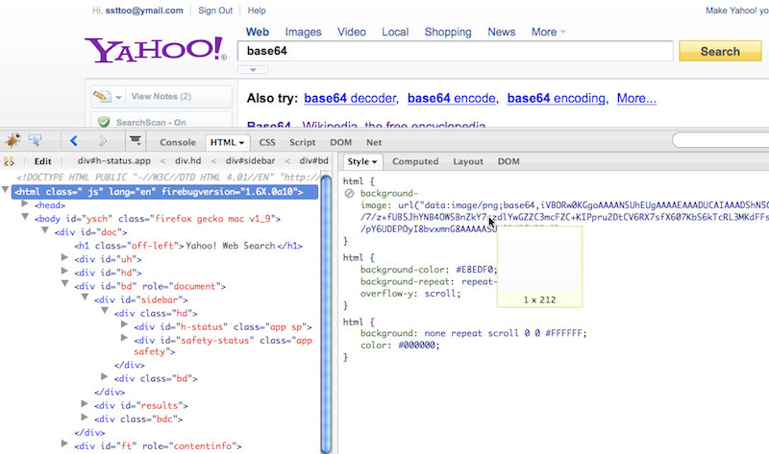Expand the div id="safety-status" node
769x454 pixels.
125,339
